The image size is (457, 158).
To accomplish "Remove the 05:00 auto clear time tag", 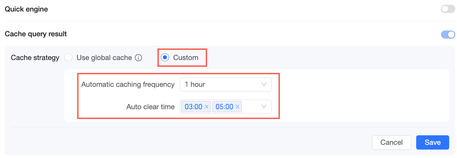I will click(238, 107).
